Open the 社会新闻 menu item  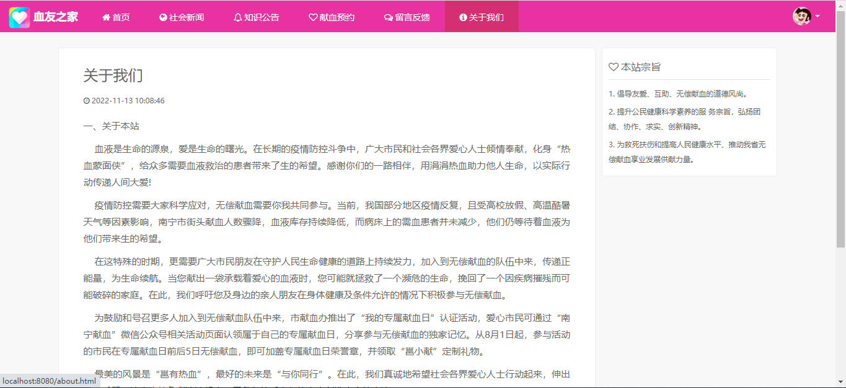coord(182,17)
